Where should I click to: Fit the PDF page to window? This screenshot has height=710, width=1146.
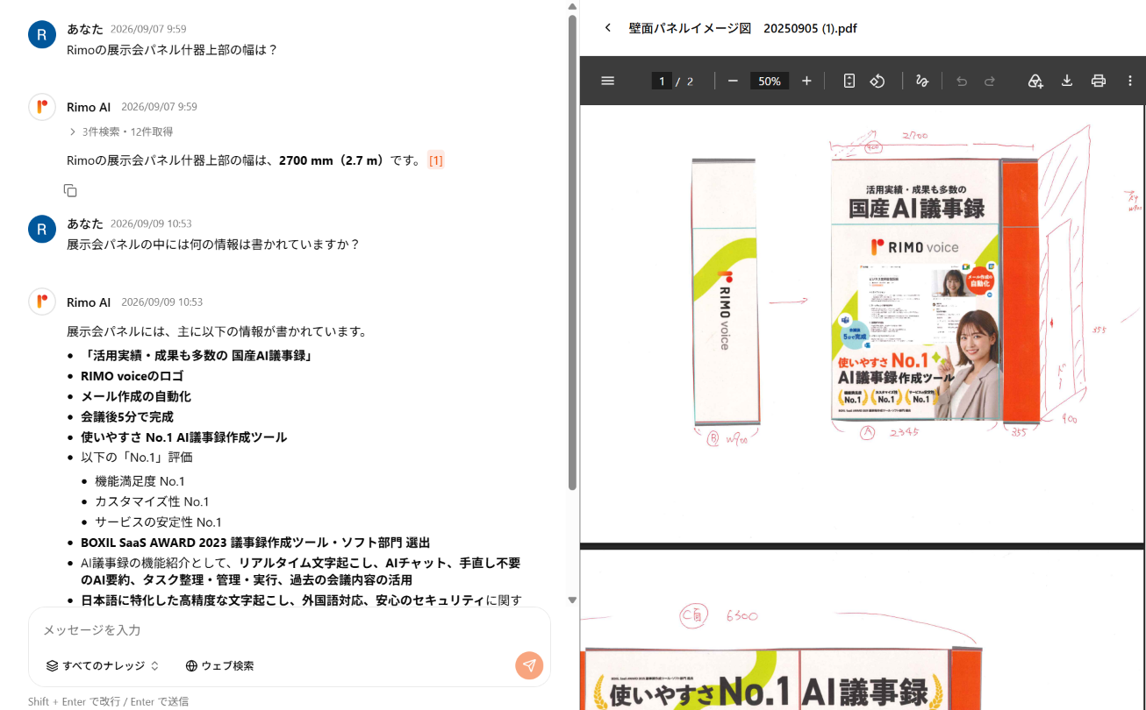[x=849, y=81]
